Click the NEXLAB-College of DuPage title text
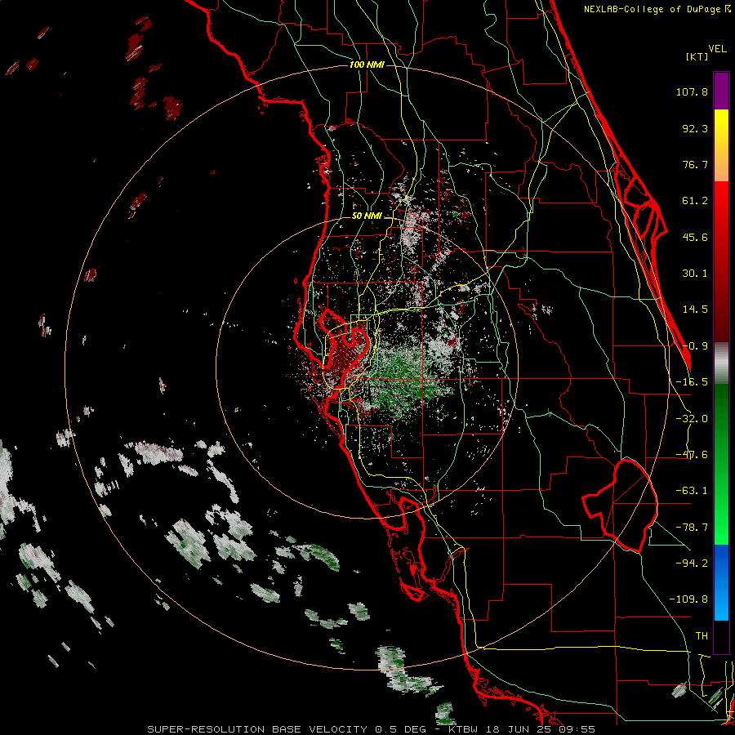This screenshot has height=735, width=735. point(657,9)
